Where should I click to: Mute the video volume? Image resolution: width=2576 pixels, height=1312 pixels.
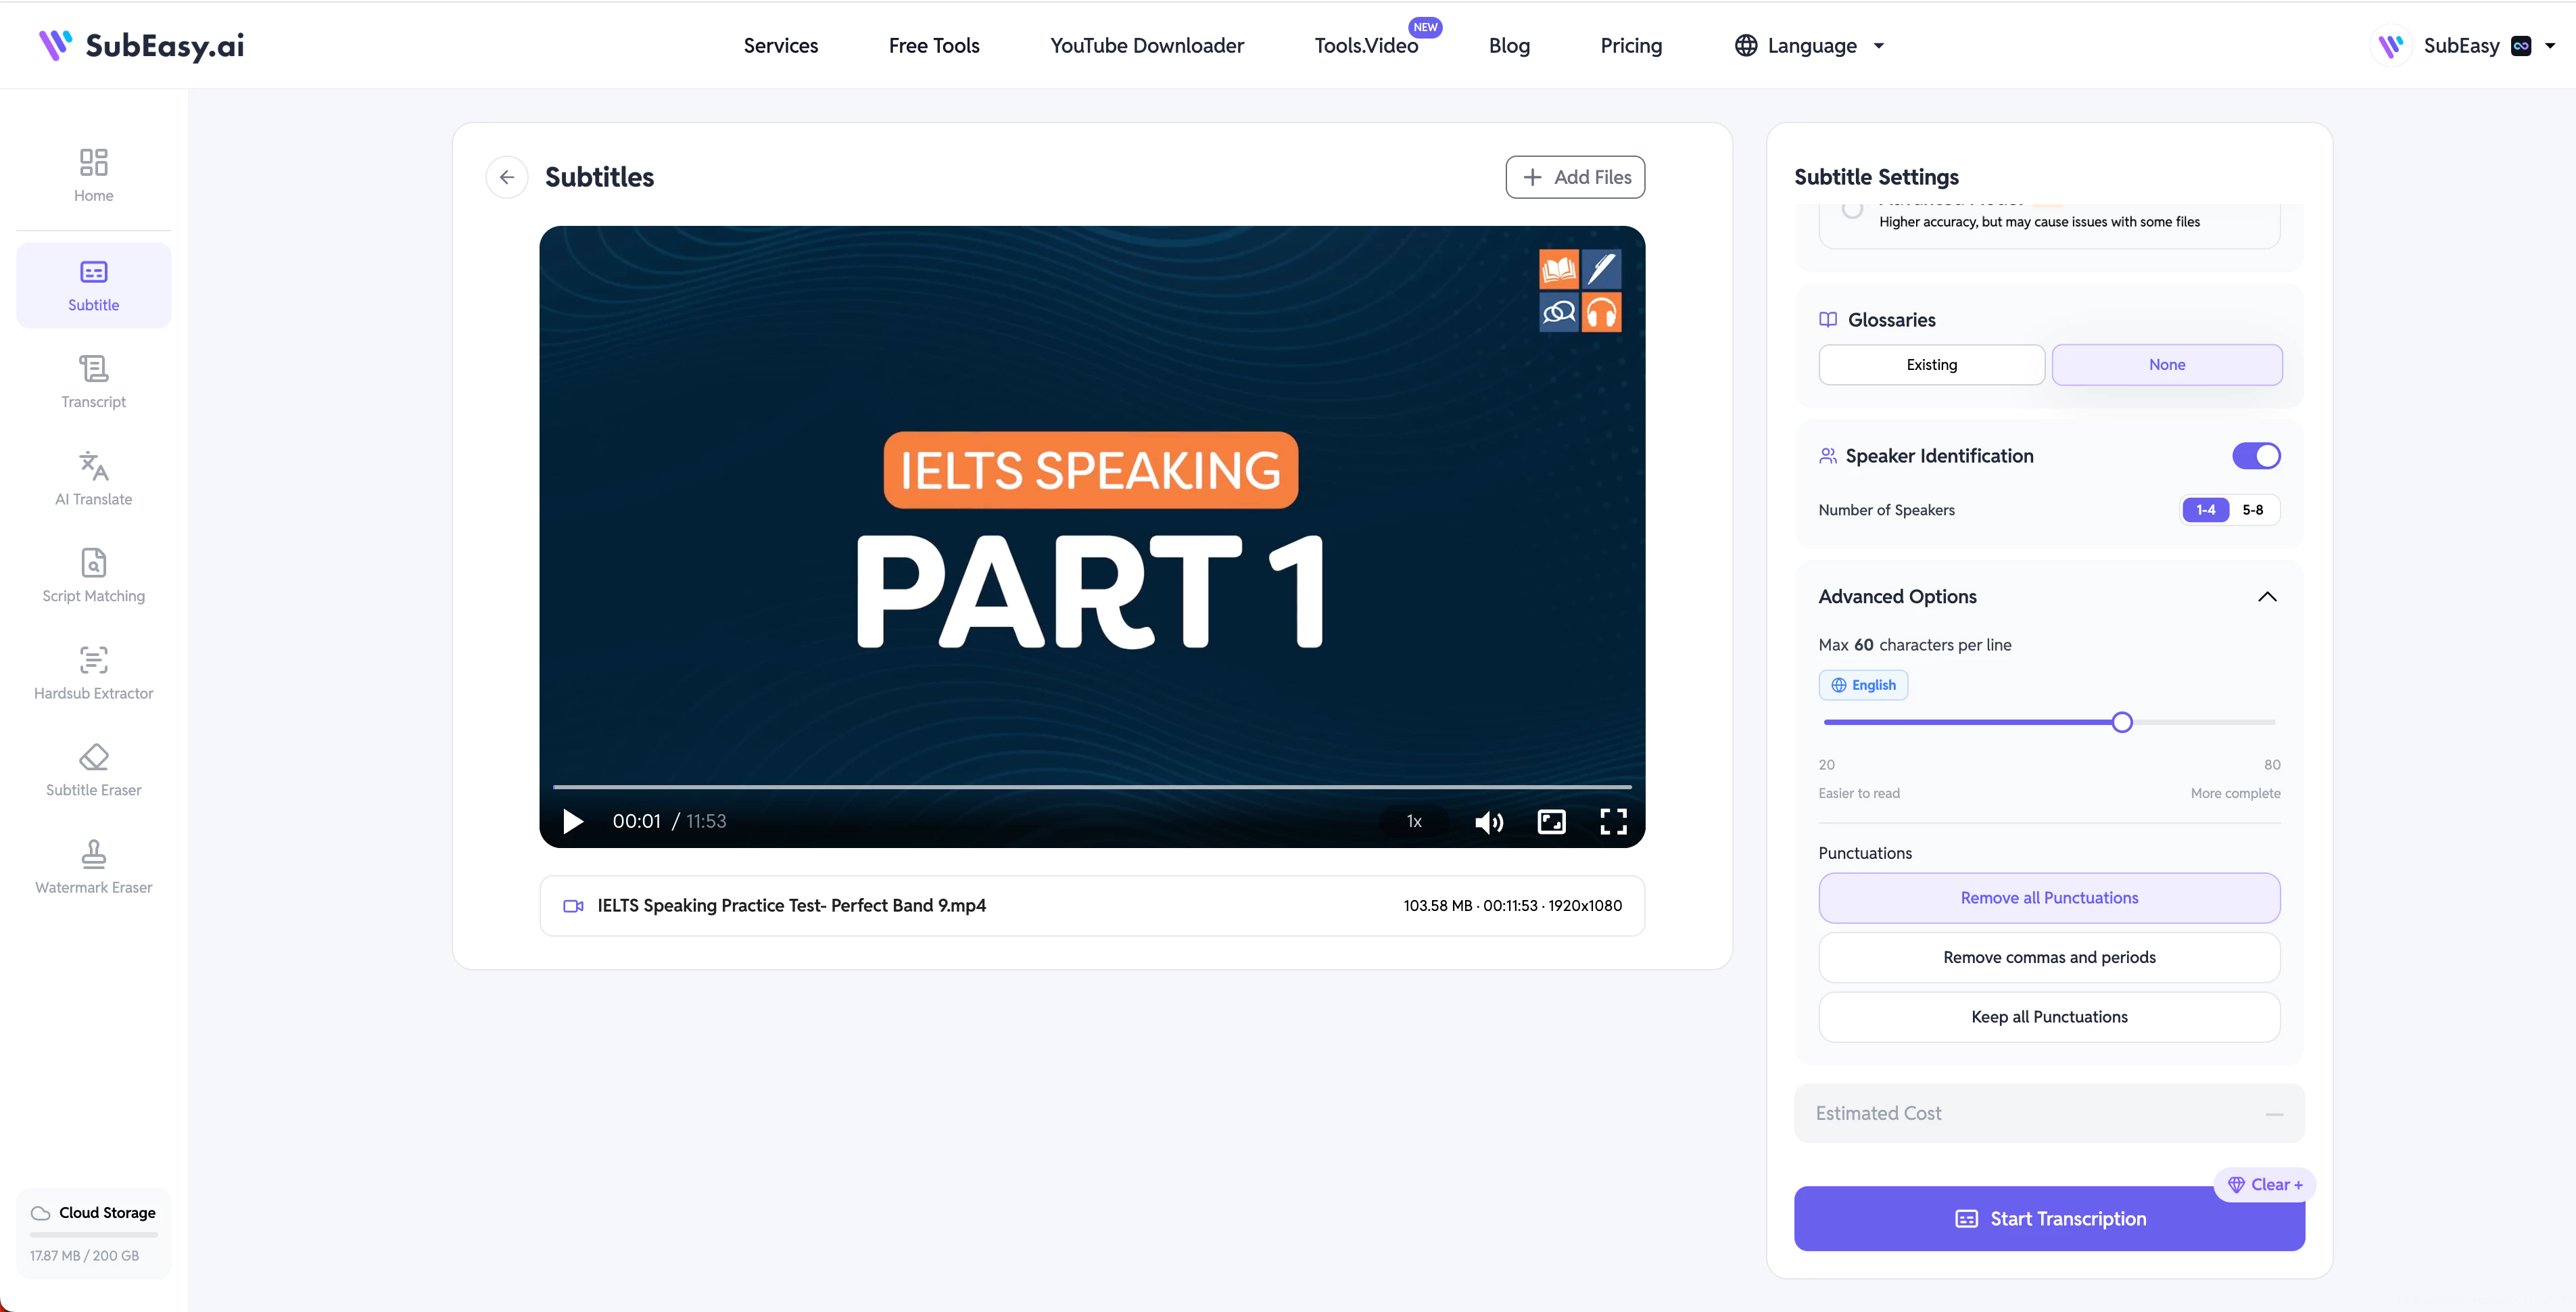(x=1488, y=822)
